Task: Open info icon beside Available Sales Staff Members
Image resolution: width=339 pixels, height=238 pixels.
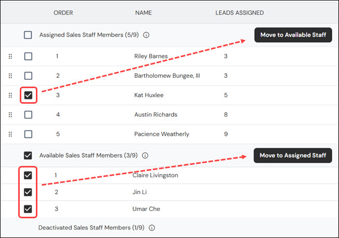Action: coord(145,156)
